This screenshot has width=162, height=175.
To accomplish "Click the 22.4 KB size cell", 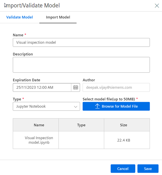I will [x=124, y=140].
